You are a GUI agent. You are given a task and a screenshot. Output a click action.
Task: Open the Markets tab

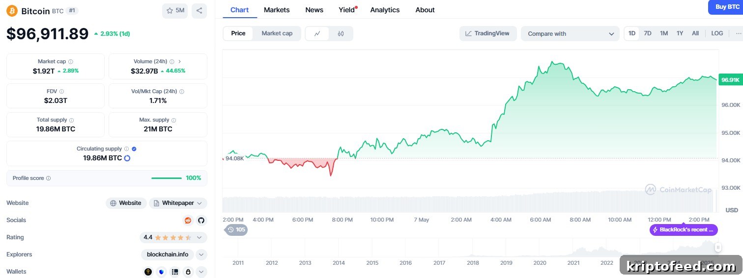(x=277, y=10)
